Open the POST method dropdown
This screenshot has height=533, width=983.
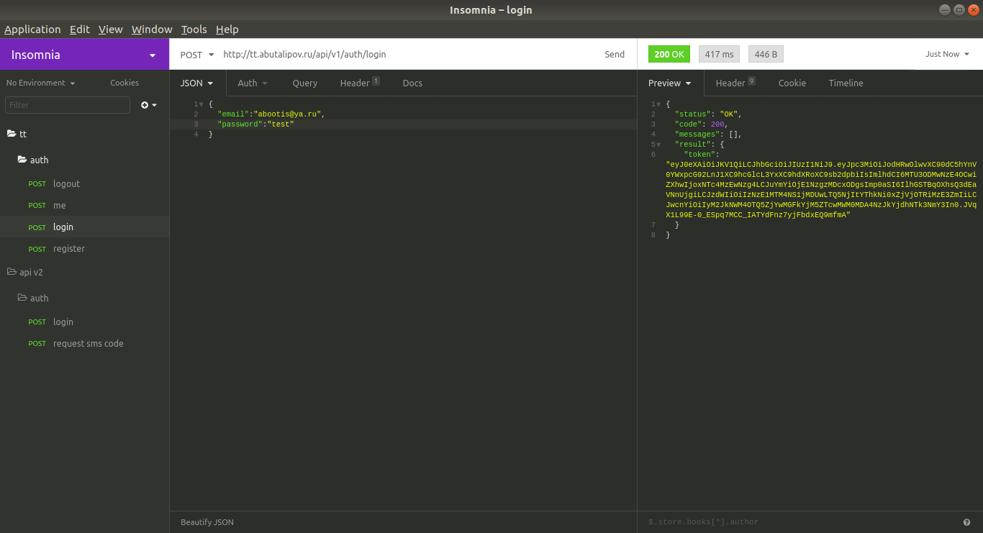196,55
